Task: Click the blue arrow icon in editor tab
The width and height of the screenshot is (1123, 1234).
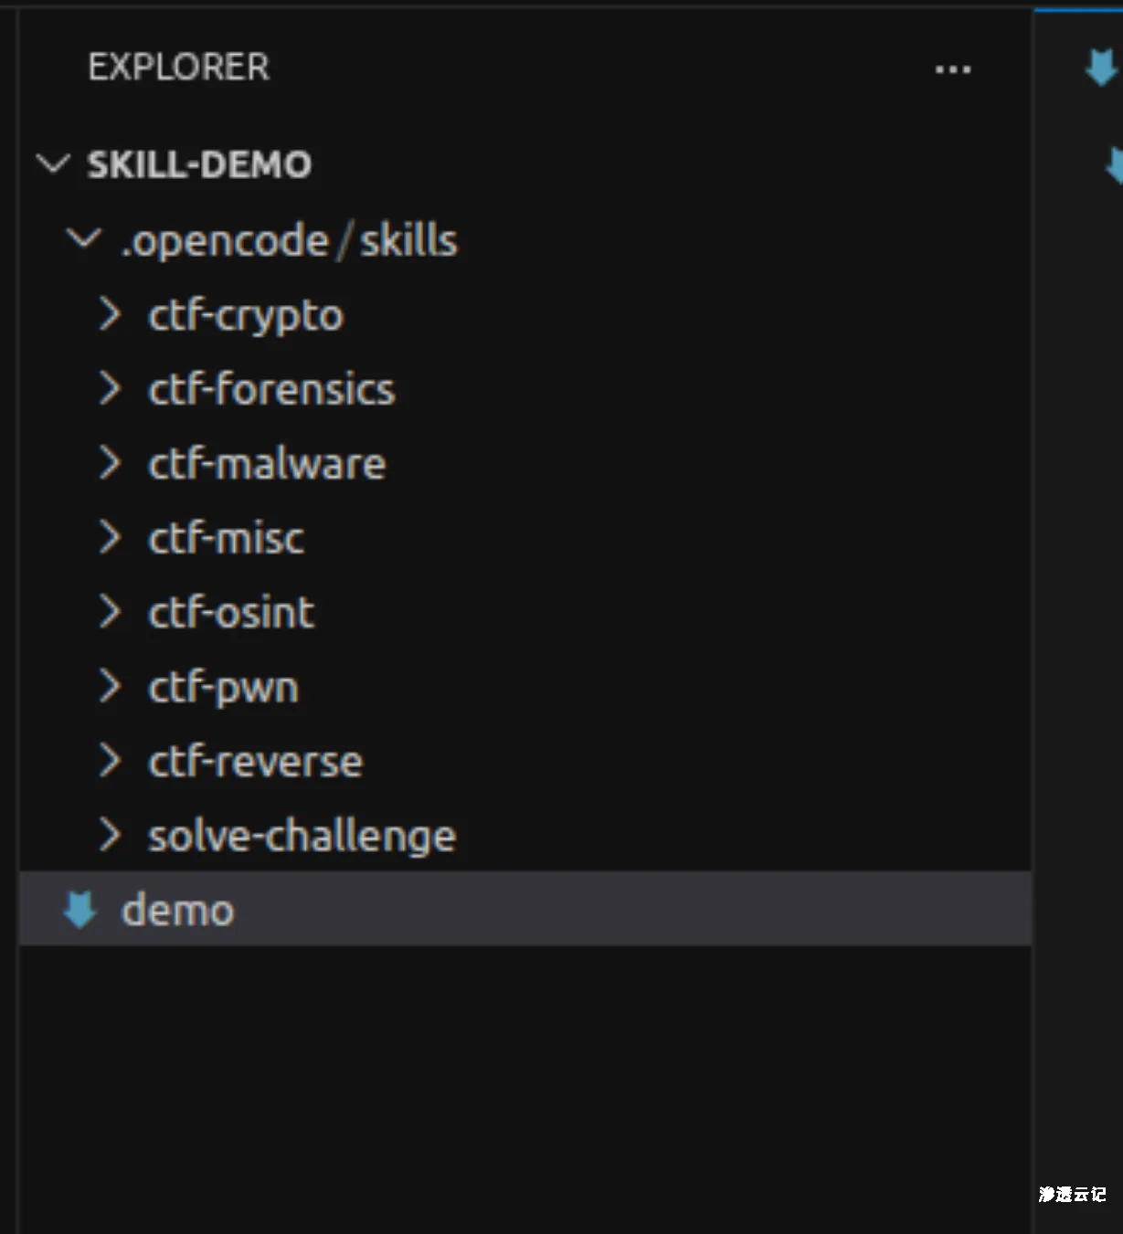Action: [x=1099, y=69]
